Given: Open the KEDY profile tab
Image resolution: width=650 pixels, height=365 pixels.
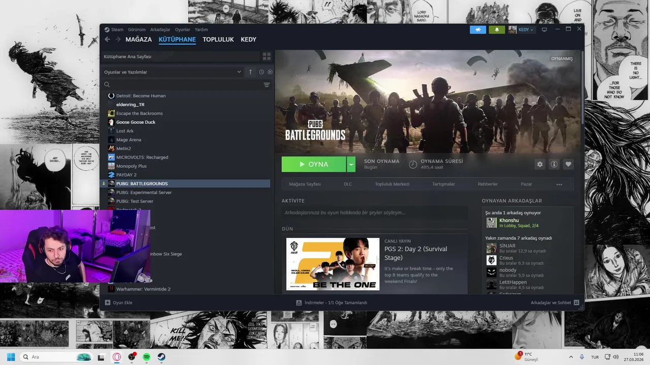Looking at the screenshot, I should (x=248, y=40).
